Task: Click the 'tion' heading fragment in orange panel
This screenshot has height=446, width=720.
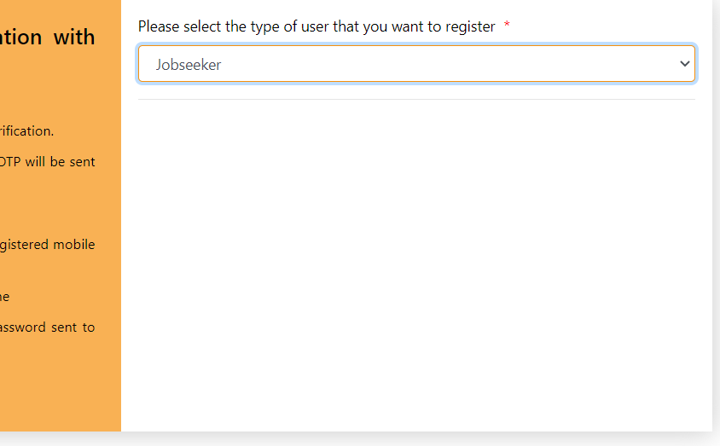Action: (x=21, y=38)
